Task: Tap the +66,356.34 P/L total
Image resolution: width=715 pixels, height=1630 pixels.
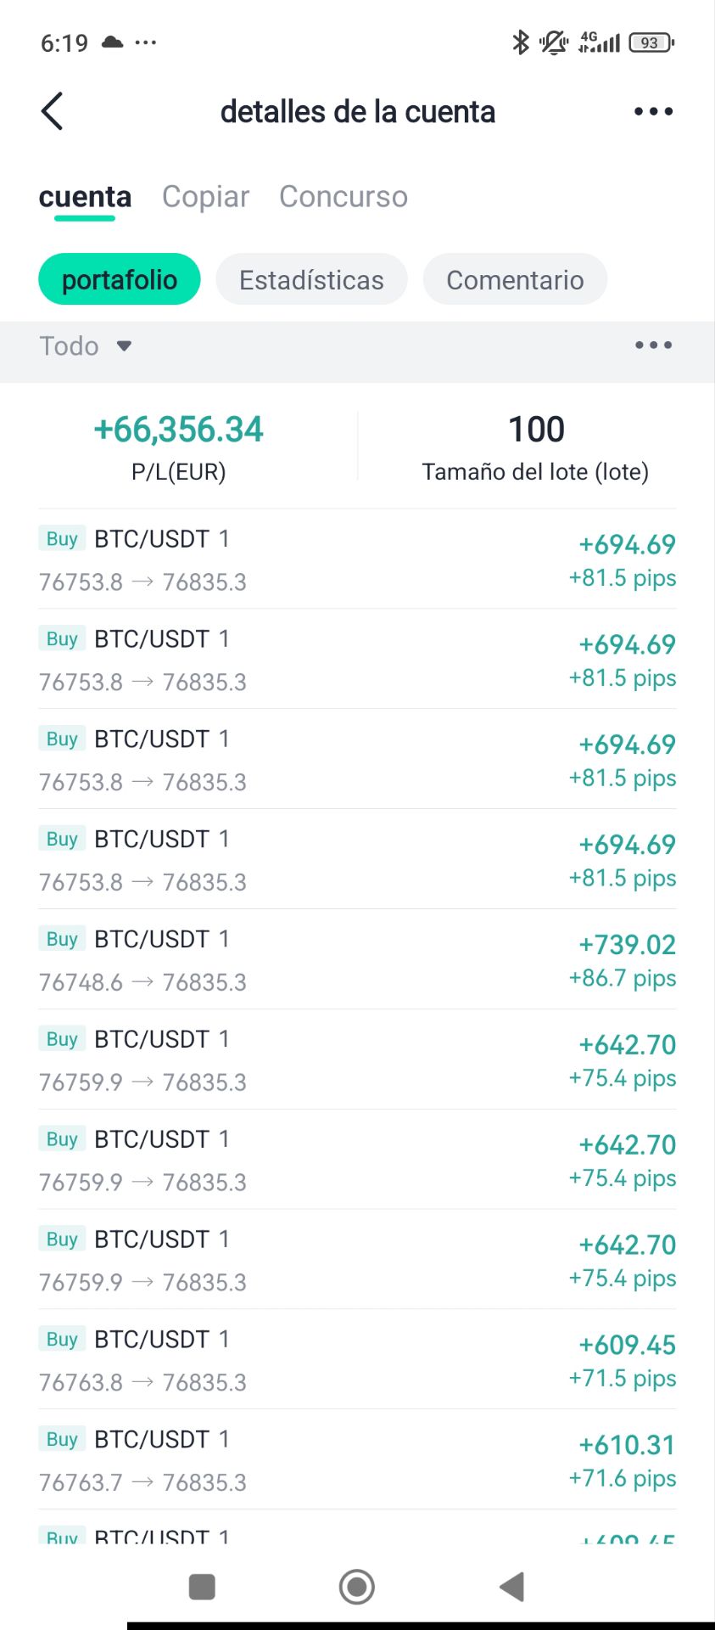Action: (x=179, y=430)
